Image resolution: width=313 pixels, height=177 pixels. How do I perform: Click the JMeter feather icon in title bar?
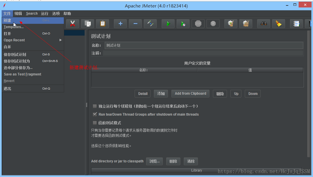coord(4,5)
